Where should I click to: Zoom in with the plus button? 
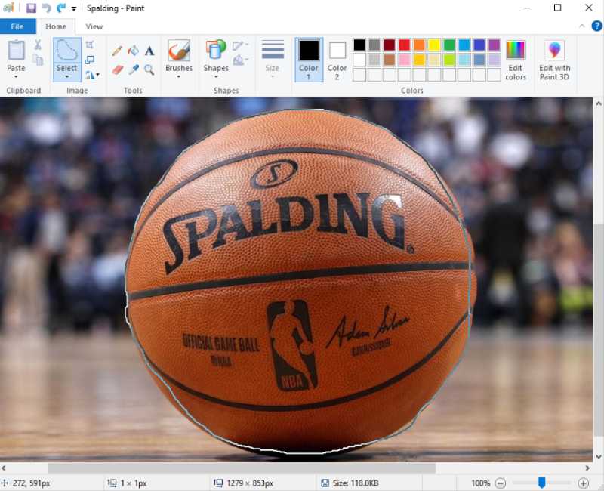coord(583,483)
